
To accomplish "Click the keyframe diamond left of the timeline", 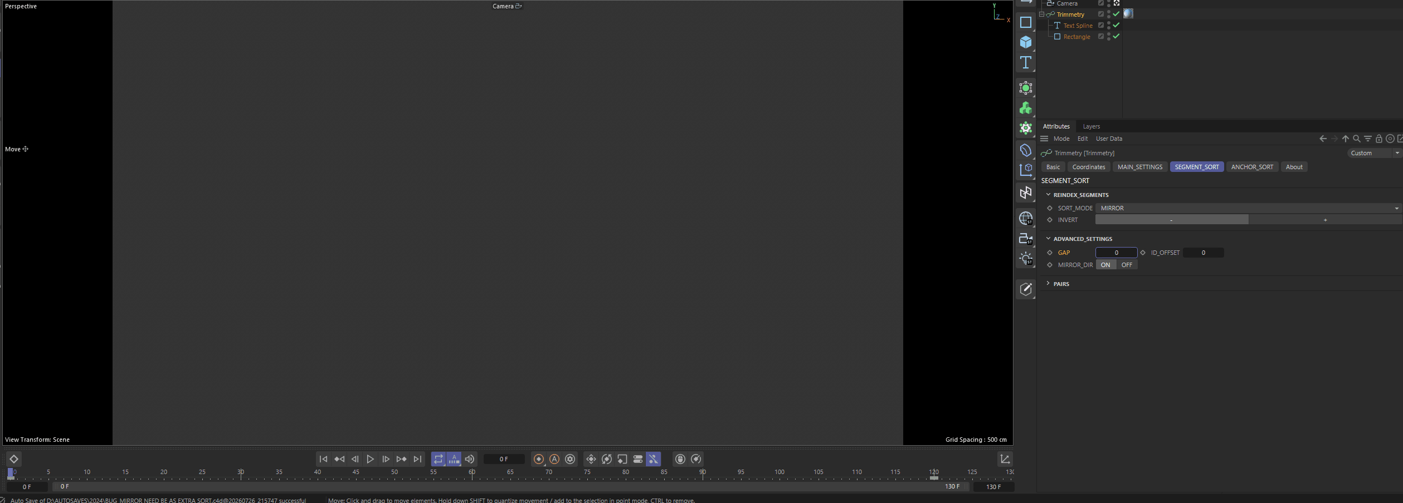I will tap(14, 459).
